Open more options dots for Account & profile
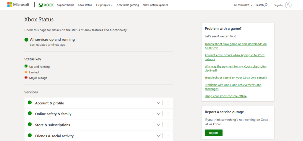Image resolution: width=303 pixels, height=141 pixels. 168,103
